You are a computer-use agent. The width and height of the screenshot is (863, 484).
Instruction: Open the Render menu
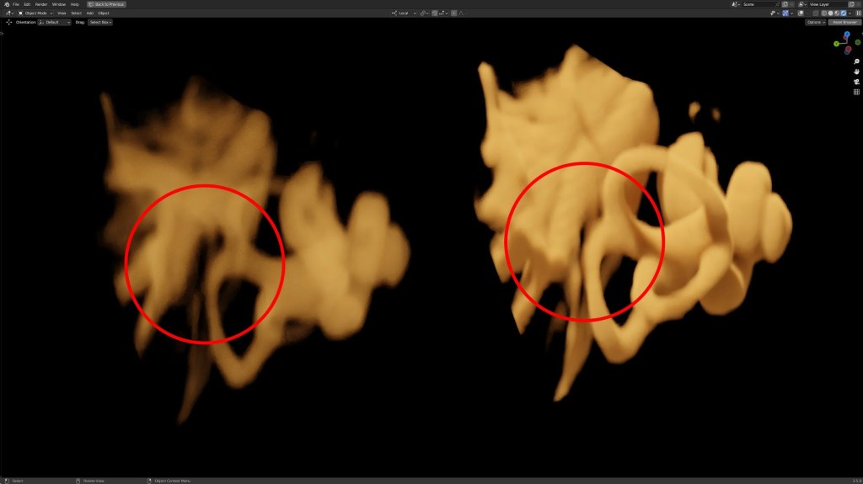tap(41, 4)
